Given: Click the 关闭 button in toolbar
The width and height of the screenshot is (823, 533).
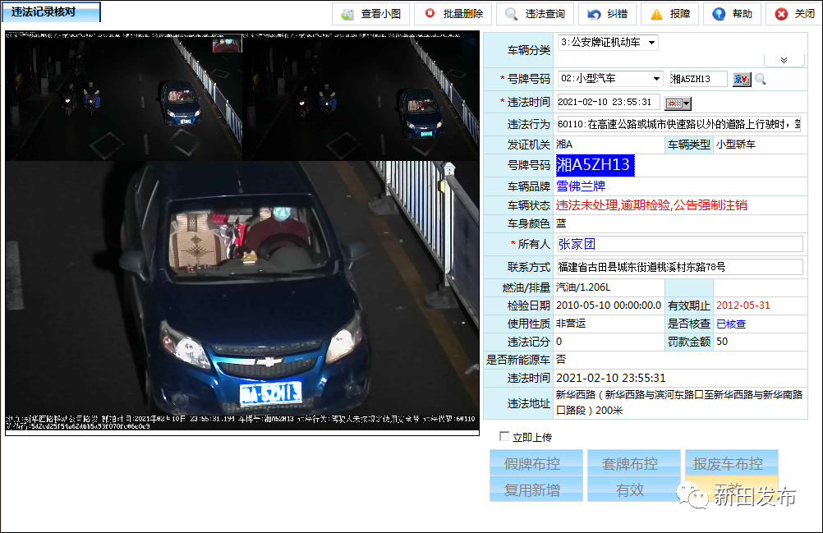Looking at the screenshot, I should coord(794,14).
